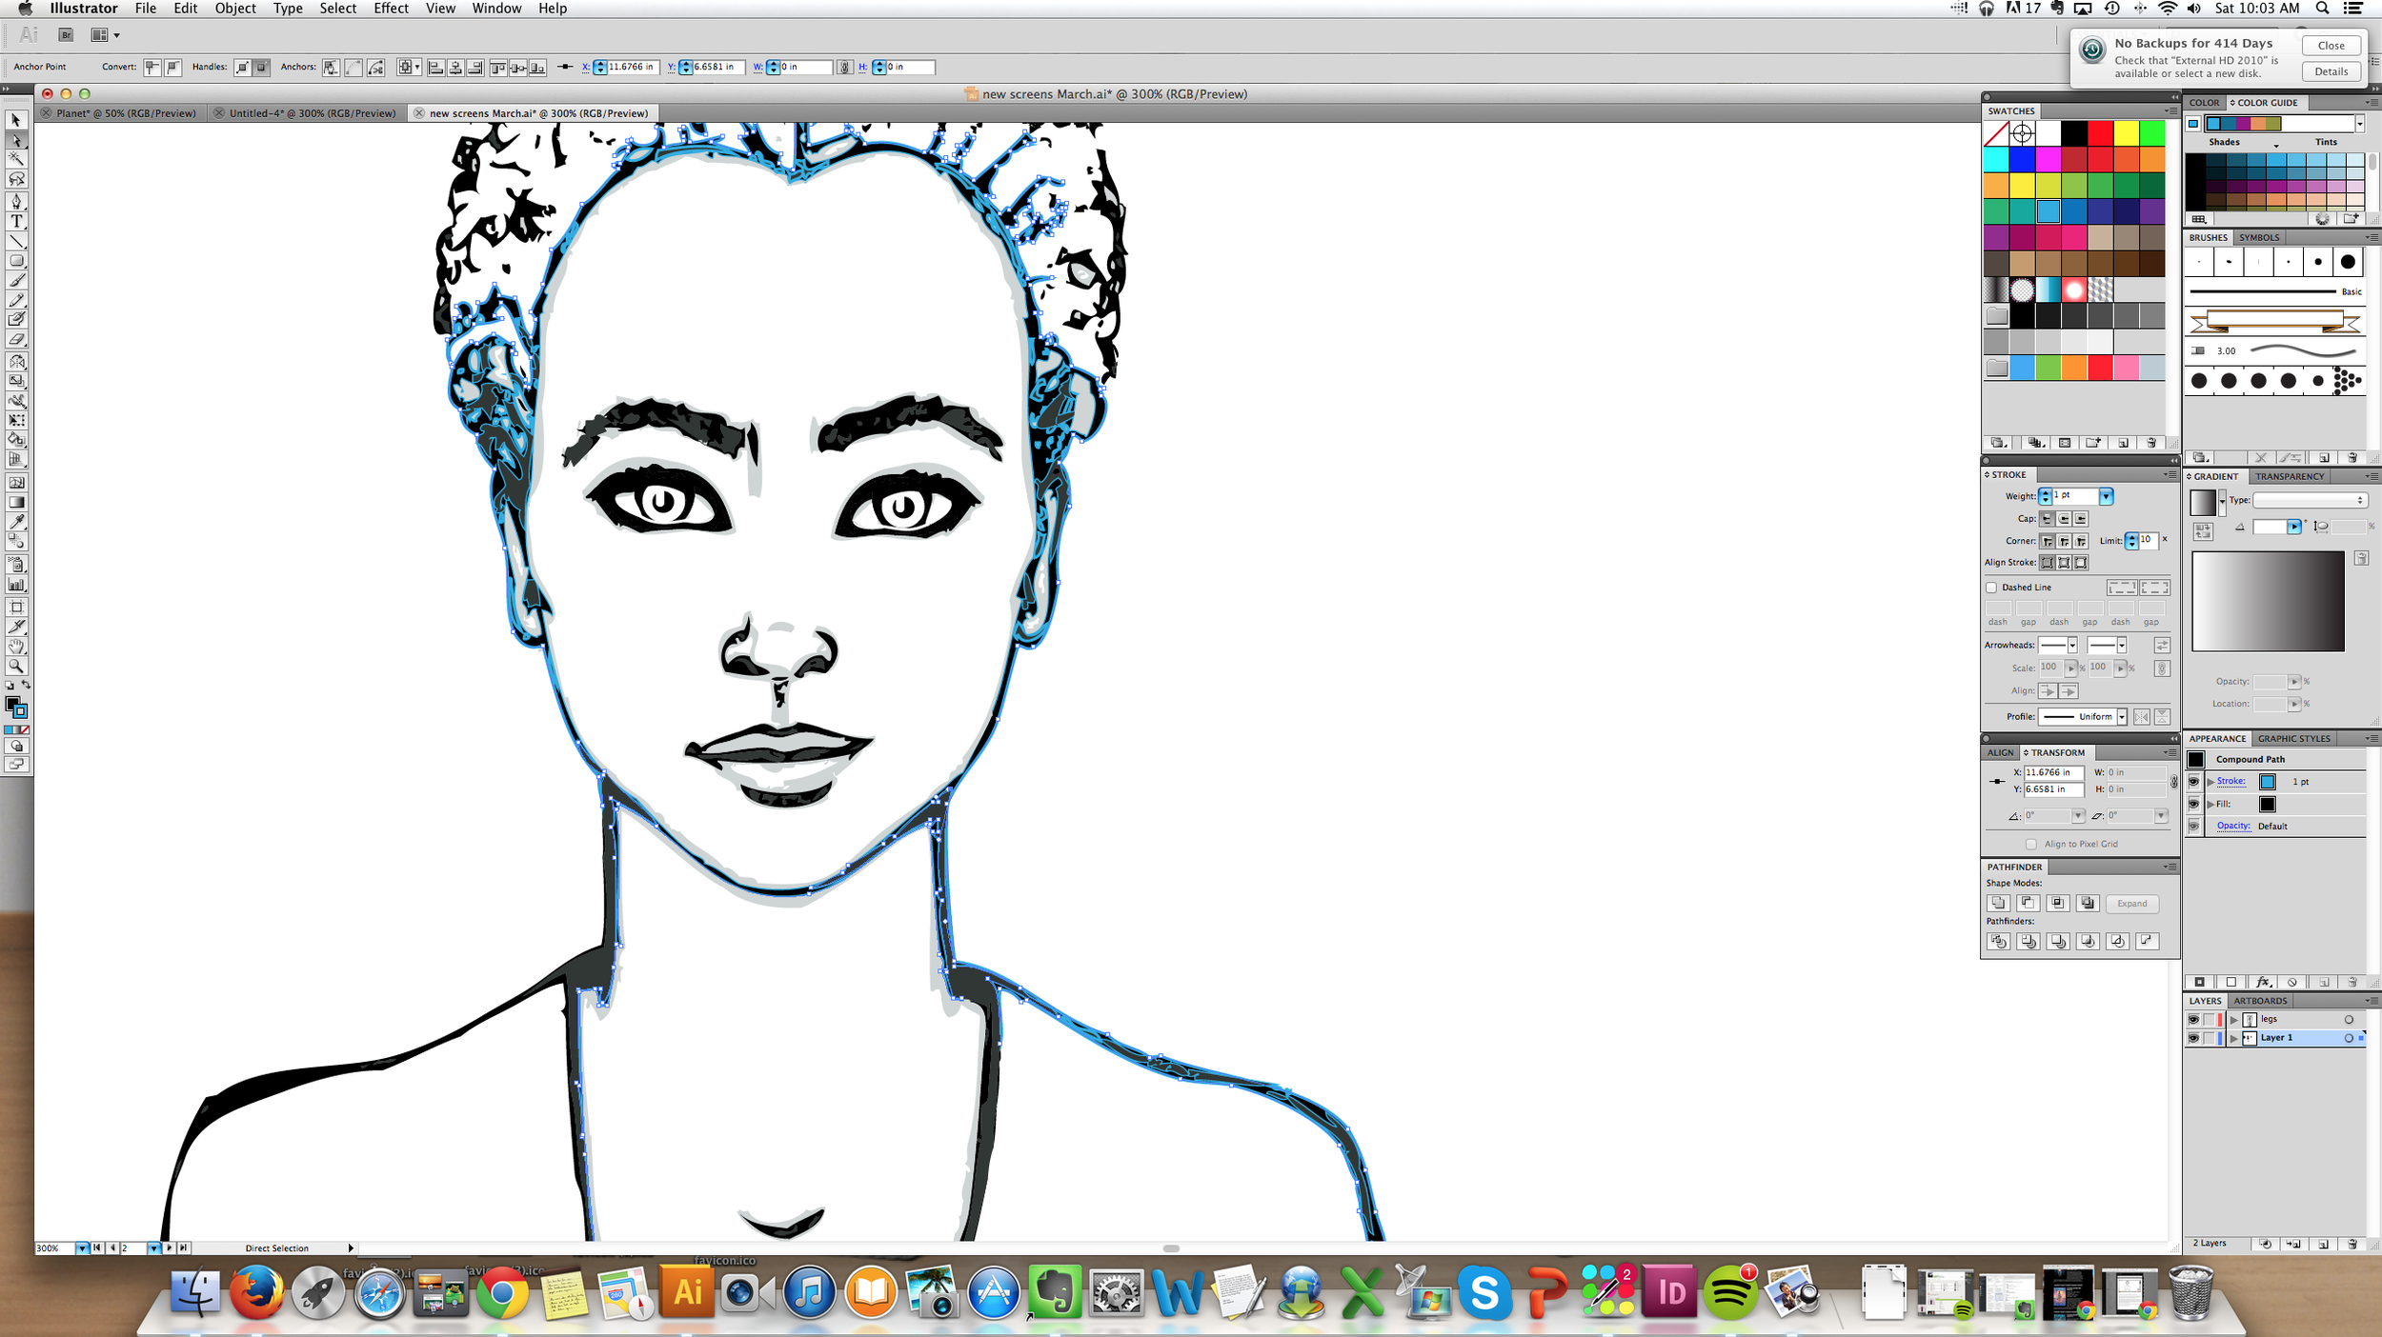Pick the Eyedropper tool
2382x1337 pixels.
tap(16, 521)
